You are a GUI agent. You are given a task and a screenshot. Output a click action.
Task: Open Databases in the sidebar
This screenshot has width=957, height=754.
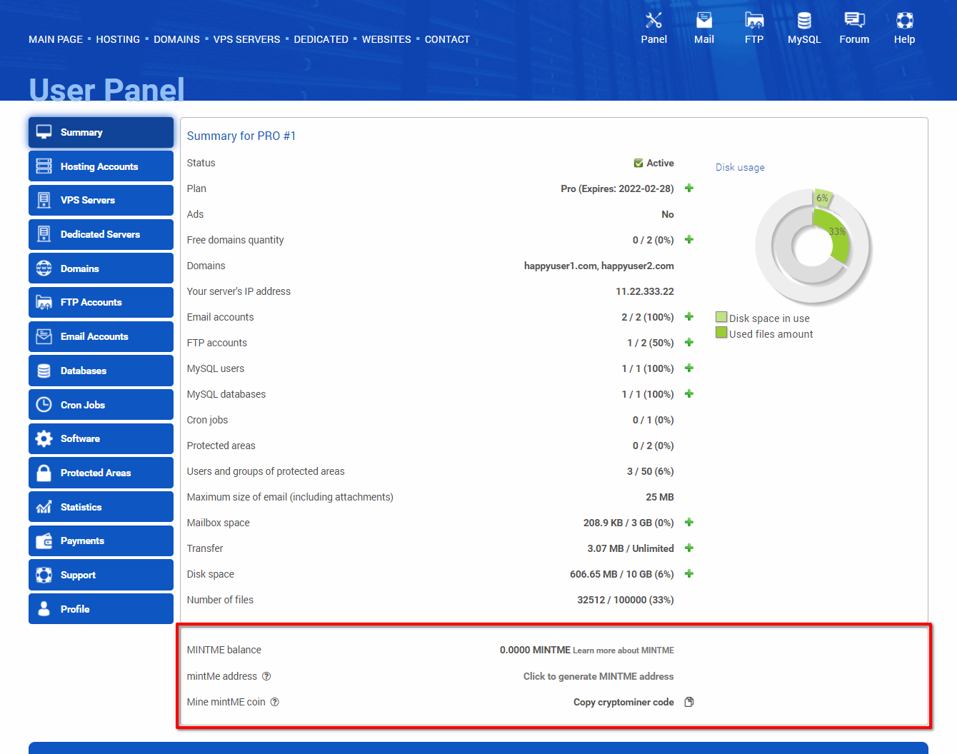101,371
